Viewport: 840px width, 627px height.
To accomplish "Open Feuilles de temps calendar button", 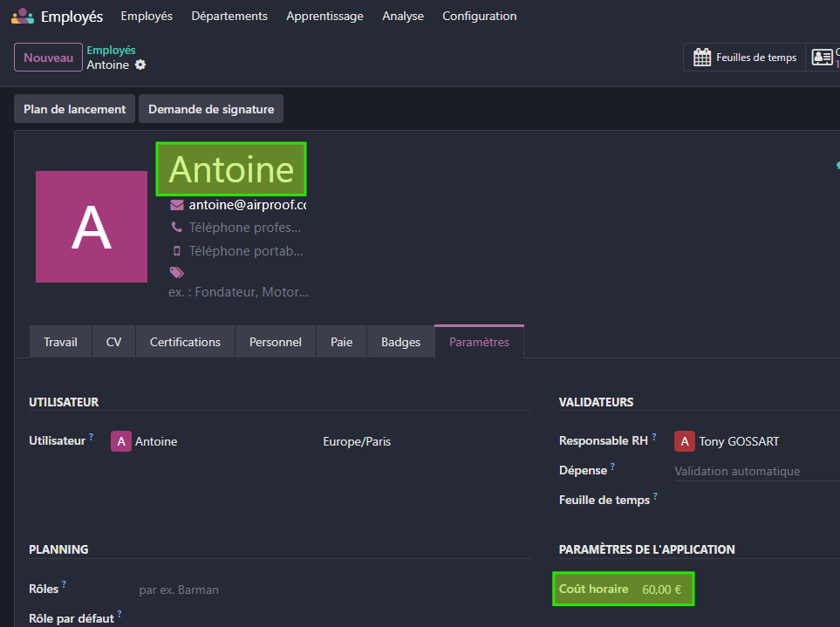I will point(744,58).
